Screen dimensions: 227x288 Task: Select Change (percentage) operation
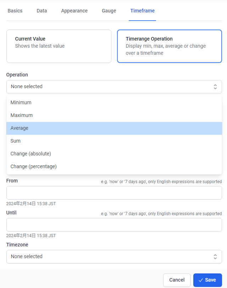coord(34,167)
